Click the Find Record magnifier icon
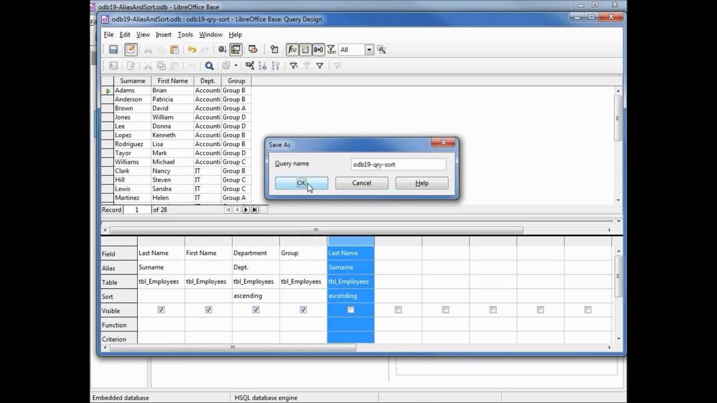The image size is (717, 403). (209, 65)
